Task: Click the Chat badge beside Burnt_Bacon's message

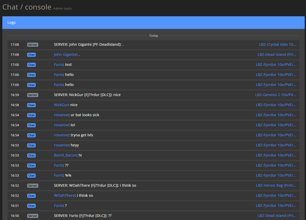Action: click(x=31, y=155)
